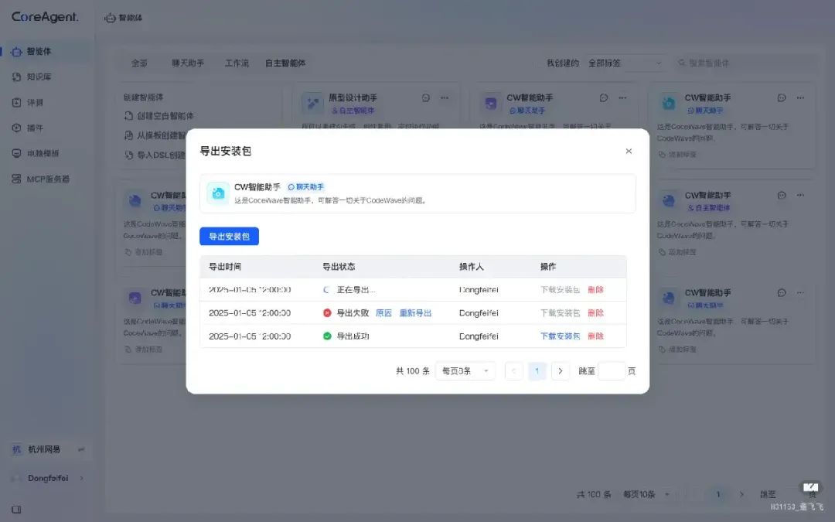835x522 pixels.
Task: Open more options on middle-right CW智能助手 card
Action: (x=800, y=196)
